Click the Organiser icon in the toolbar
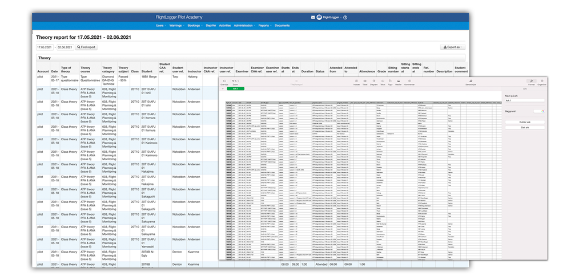Image resolution: width=571 pixels, height=280 pixels. 542,82
